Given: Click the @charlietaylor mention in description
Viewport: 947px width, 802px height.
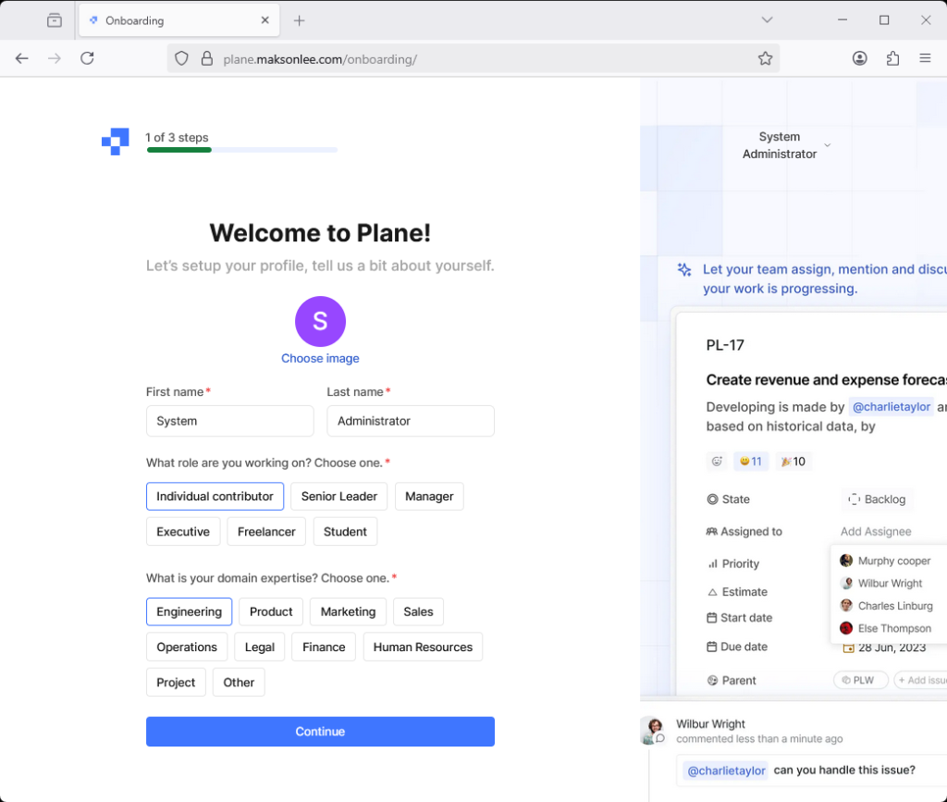Looking at the screenshot, I should 892,407.
